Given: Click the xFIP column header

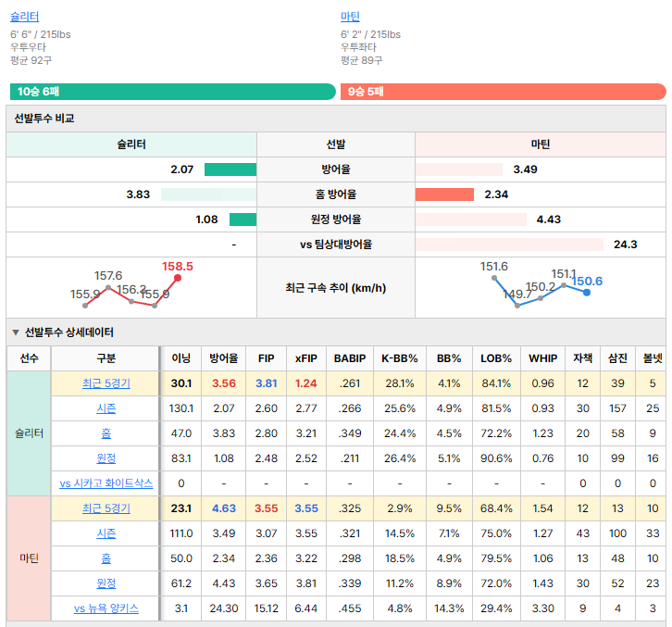Looking at the screenshot, I should coord(306,358).
